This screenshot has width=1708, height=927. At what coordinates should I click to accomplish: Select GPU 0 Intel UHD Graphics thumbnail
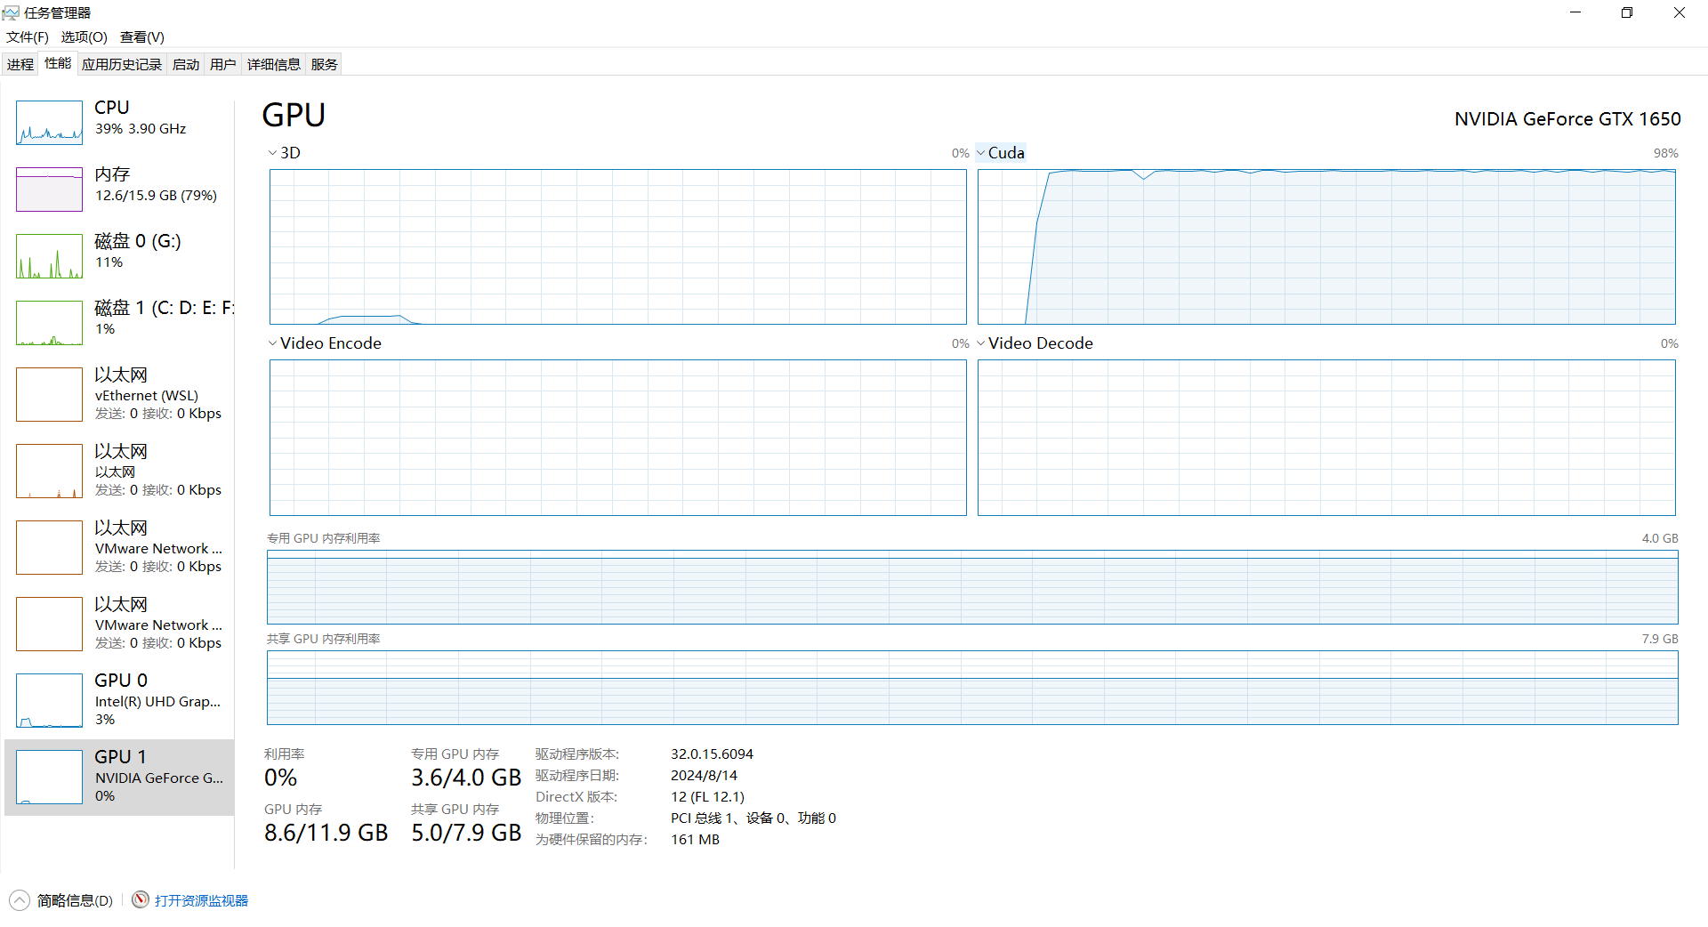pos(49,700)
